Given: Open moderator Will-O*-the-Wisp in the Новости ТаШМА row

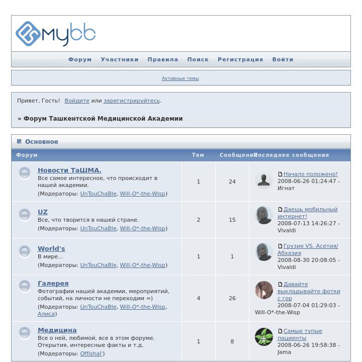Looking at the screenshot, I should [142, 194].
